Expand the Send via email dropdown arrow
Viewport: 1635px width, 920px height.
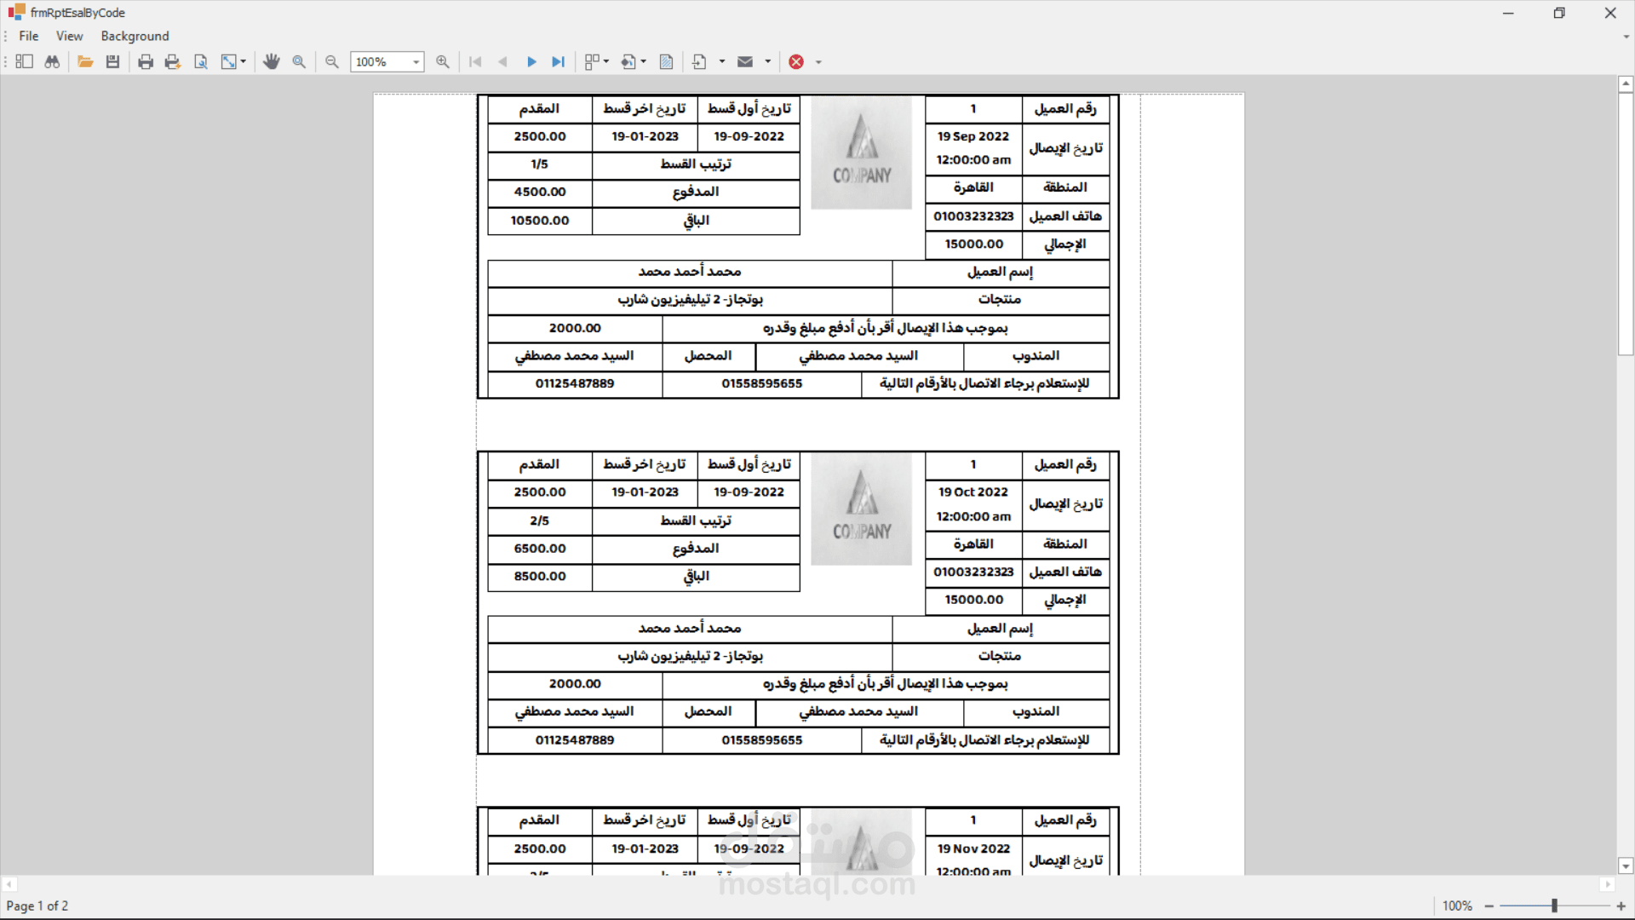767,61
